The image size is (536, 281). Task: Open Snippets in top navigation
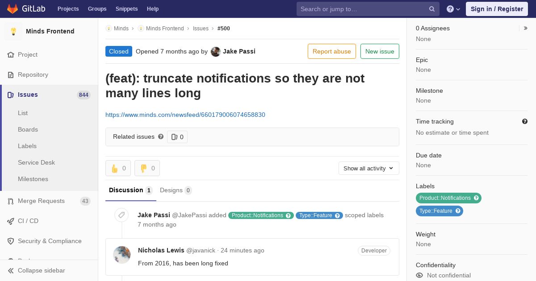(127, 9)
